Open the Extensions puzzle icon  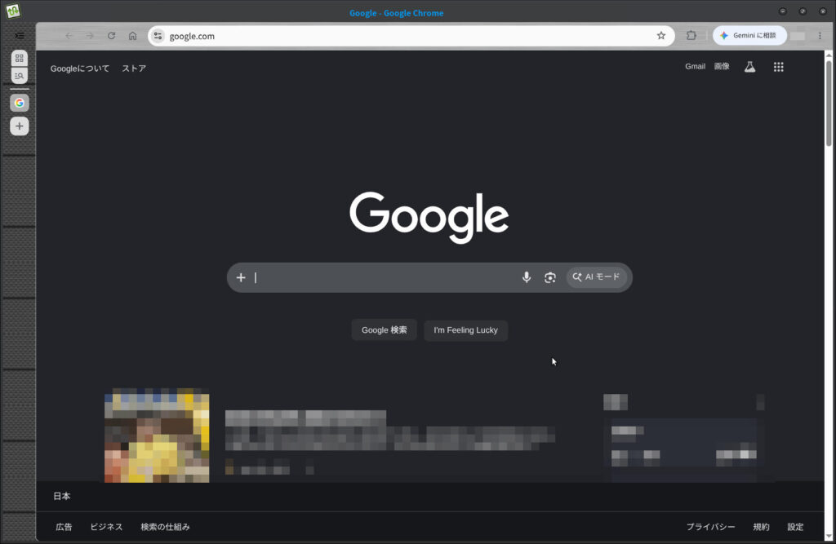point(691,36)
